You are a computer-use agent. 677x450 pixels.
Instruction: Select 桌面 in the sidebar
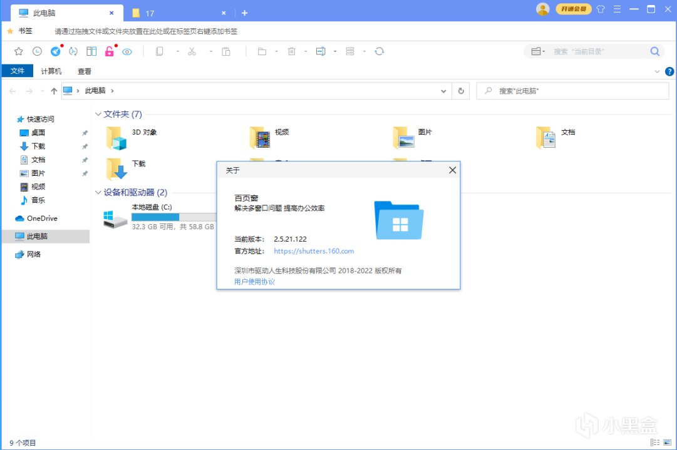38,133
